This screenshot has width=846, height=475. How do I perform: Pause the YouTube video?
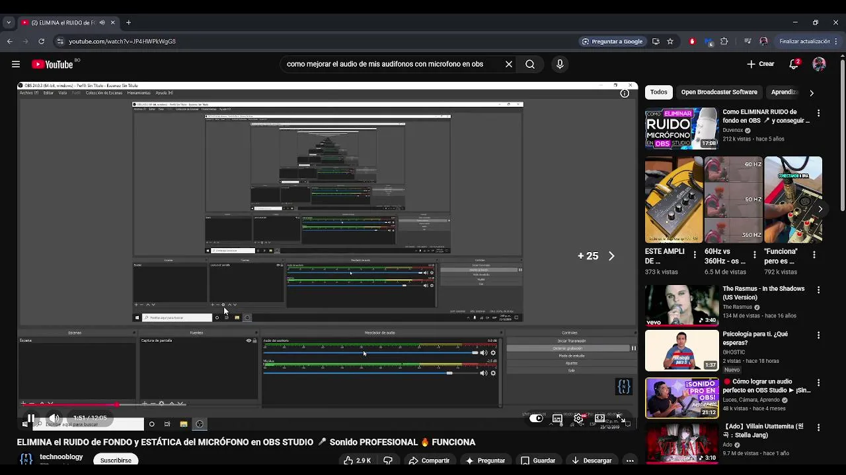tap(30, 418)
